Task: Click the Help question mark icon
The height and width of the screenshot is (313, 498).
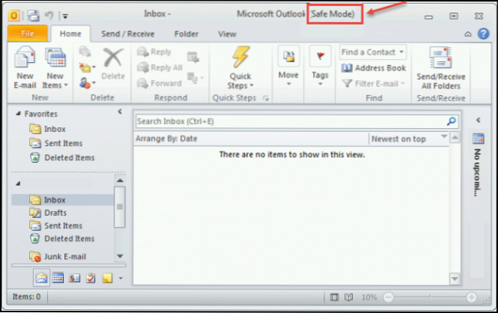Action: [483, 34]
